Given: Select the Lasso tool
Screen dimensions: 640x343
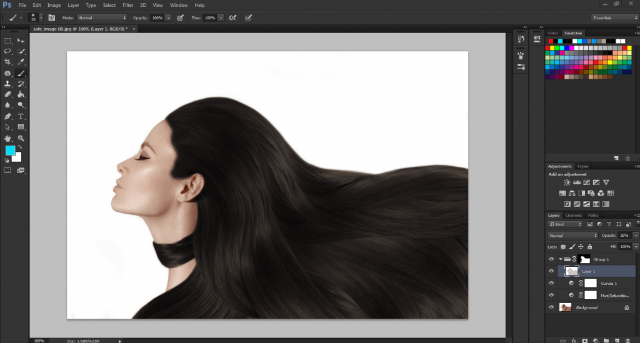Looking at the screenshot, I should 7,51.
